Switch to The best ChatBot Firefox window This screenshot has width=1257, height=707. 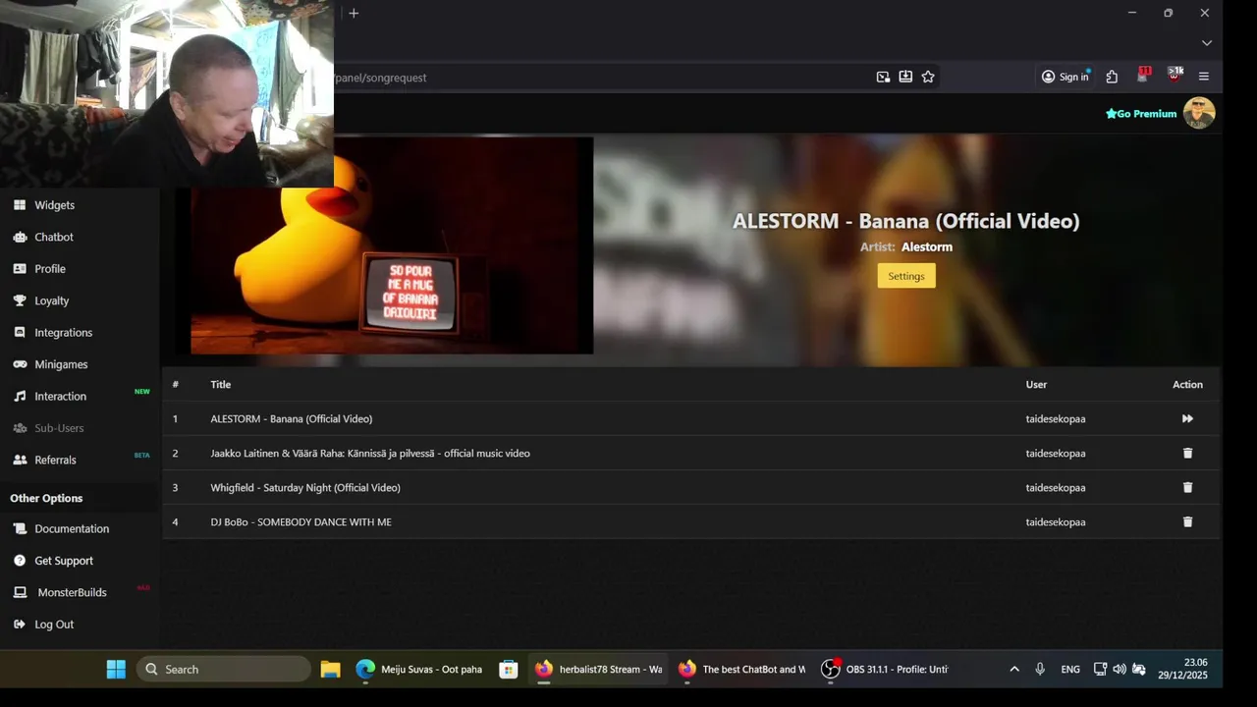click(x=741, y=669)
